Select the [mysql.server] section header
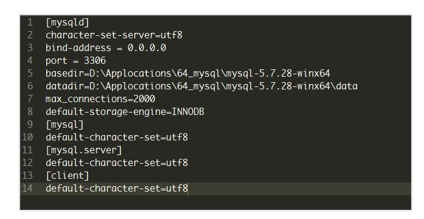 pyautogui.click(x=83, y=150)
